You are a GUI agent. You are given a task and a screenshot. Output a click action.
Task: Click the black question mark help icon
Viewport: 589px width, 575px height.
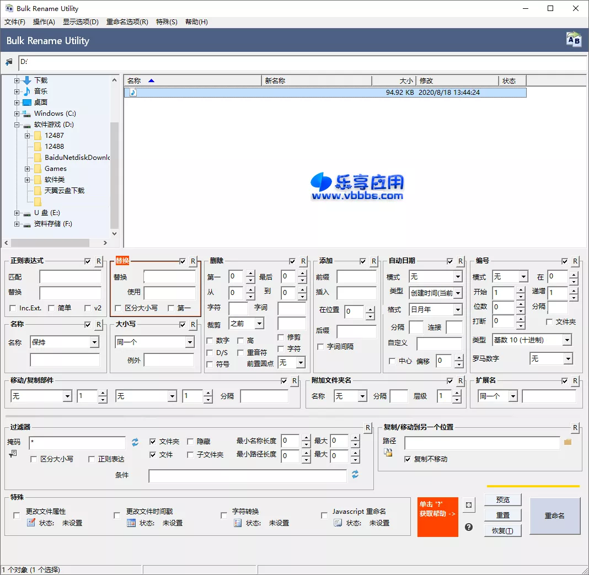click(468, 527)
